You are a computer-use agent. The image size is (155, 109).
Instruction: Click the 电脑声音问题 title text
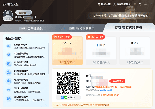(21, 80)
